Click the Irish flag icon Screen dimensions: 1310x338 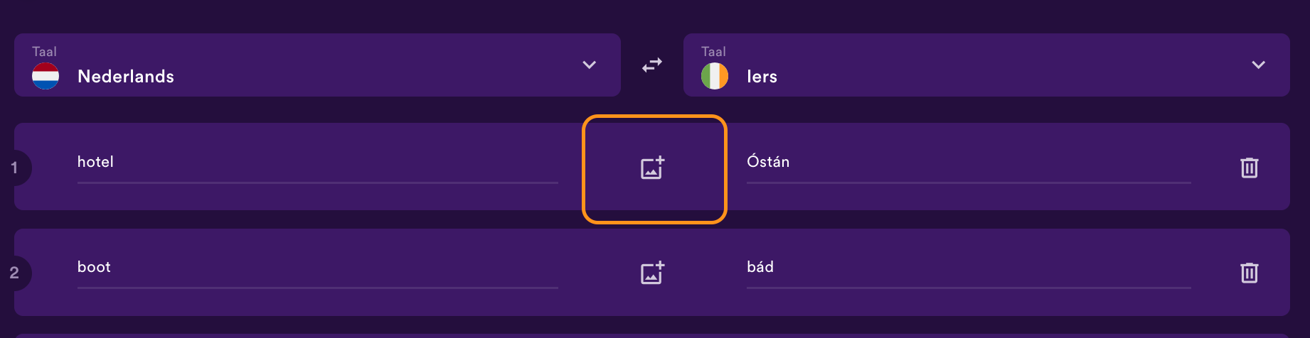click(715, 76)
